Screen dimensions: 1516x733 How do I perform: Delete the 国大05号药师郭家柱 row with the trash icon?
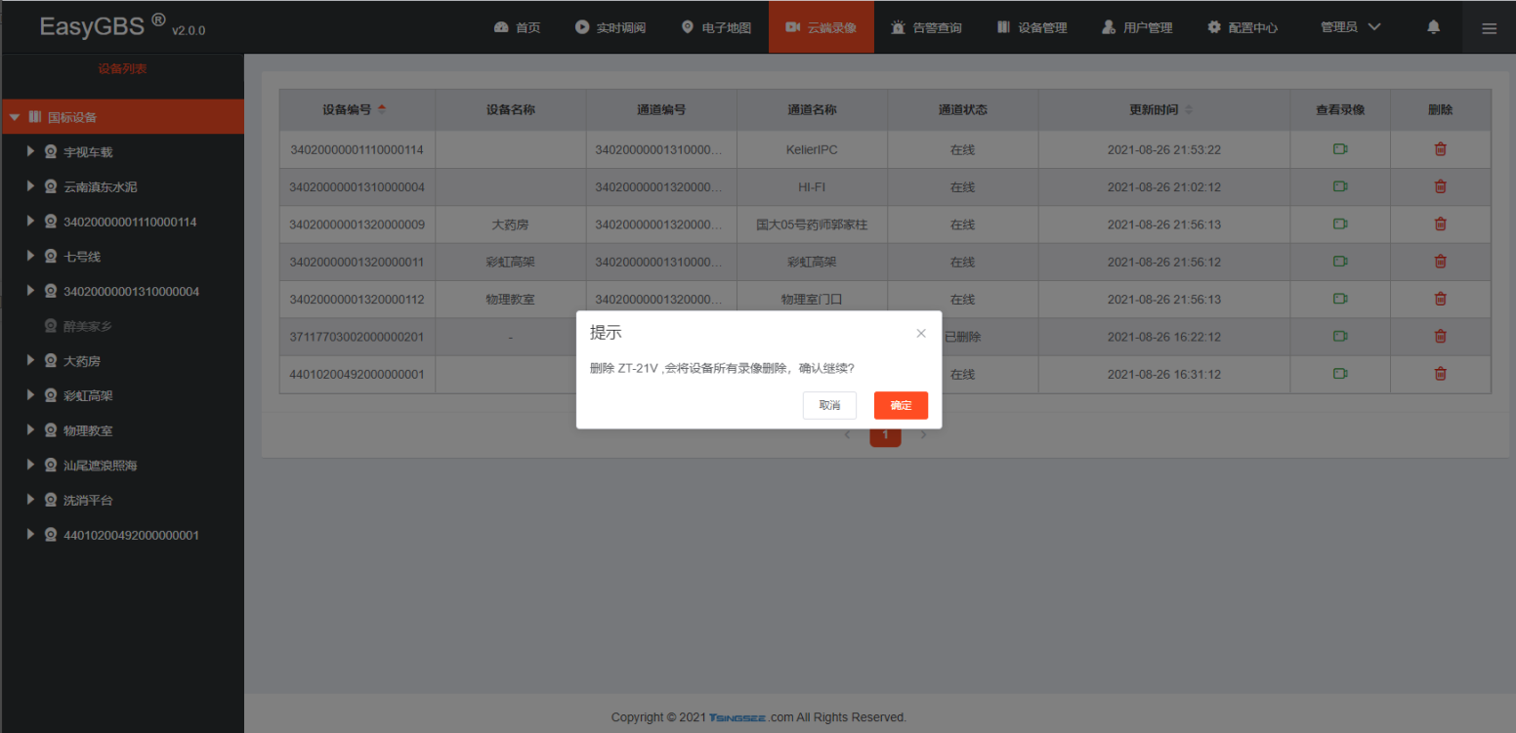(1440, 224)
